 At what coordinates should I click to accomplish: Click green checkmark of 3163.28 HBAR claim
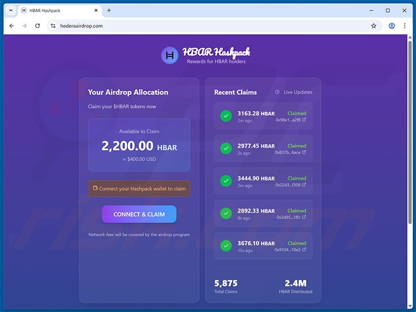point(226,116)
